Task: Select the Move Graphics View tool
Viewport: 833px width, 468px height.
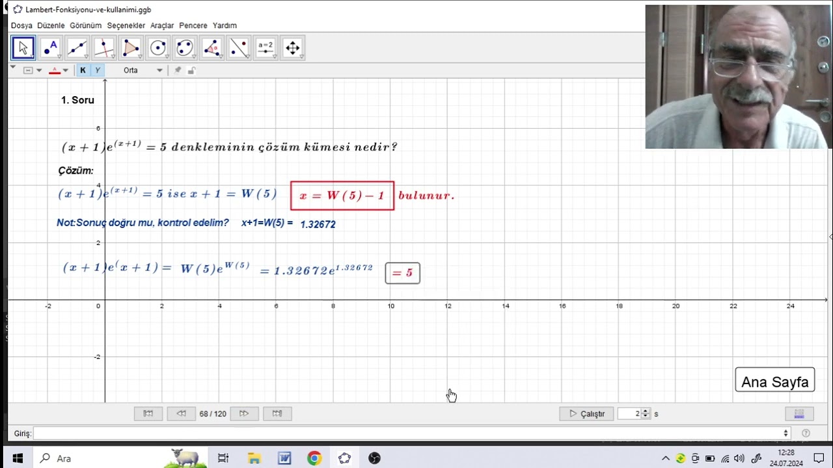Action: pyautogui.click(x=293, y=47)
